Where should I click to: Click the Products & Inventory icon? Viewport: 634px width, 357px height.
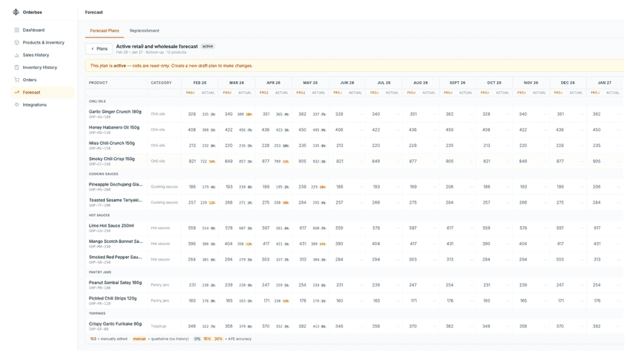(17, 42)
